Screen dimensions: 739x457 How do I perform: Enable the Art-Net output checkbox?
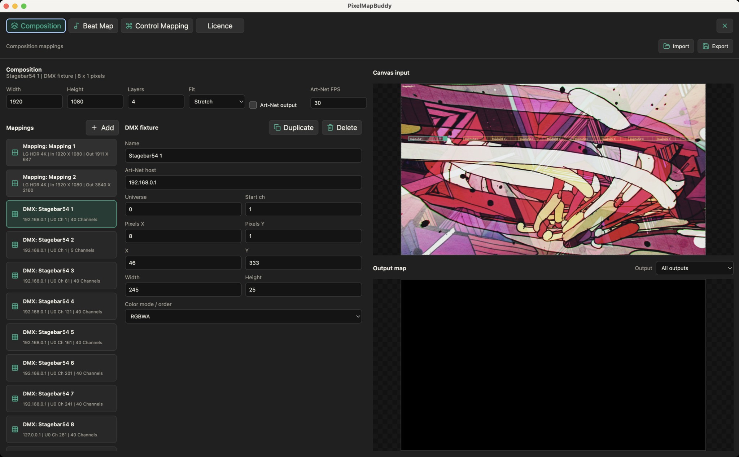coord(253,105)
